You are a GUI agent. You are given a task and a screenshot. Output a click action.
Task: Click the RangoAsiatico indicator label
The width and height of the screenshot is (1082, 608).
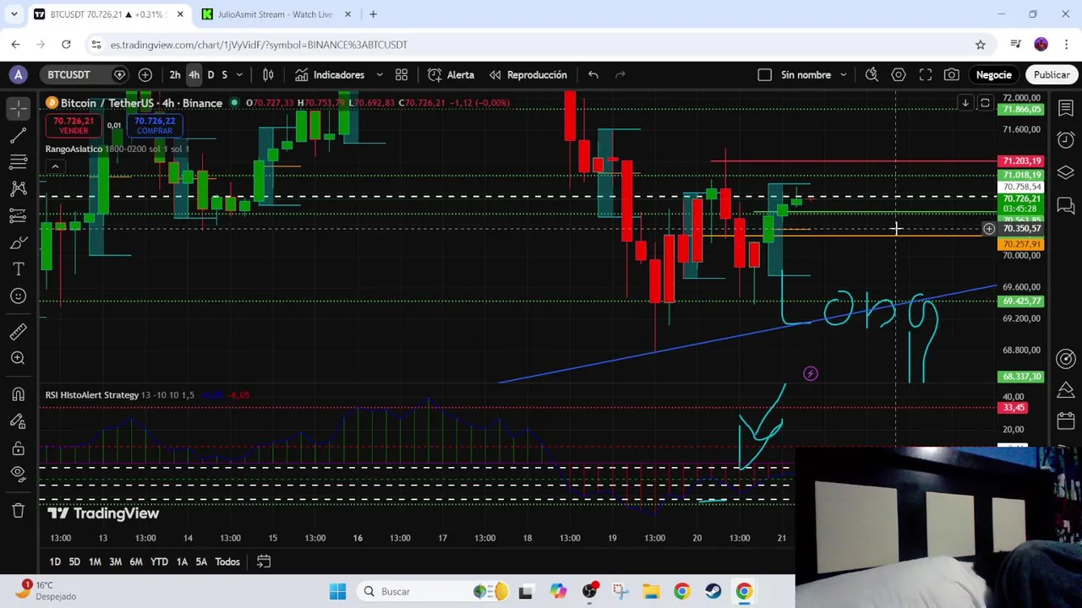[74, 149]
